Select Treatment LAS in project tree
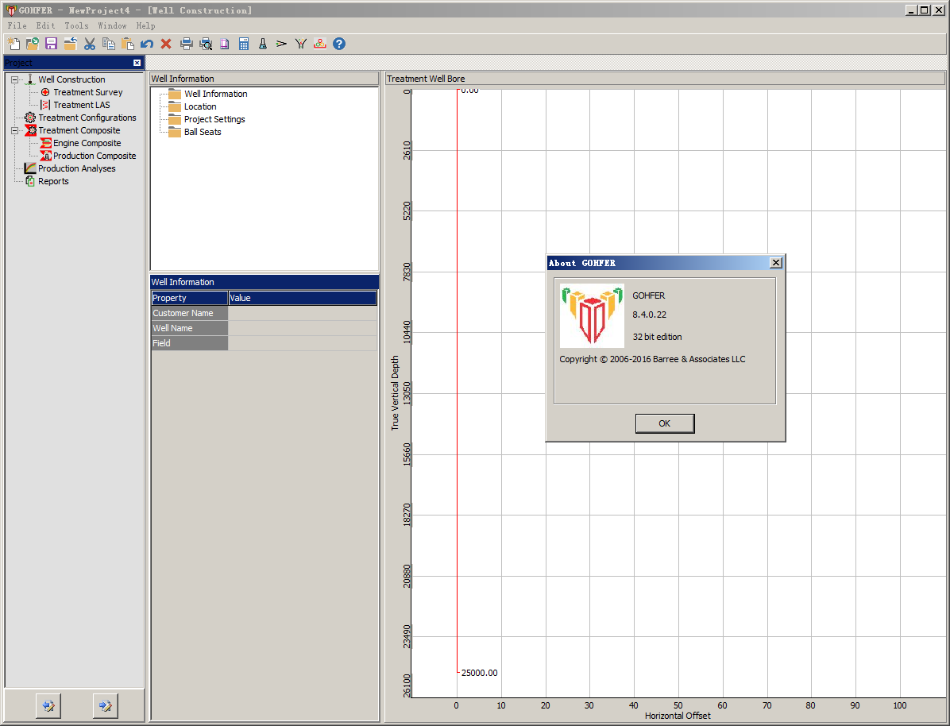 [82, 105]
